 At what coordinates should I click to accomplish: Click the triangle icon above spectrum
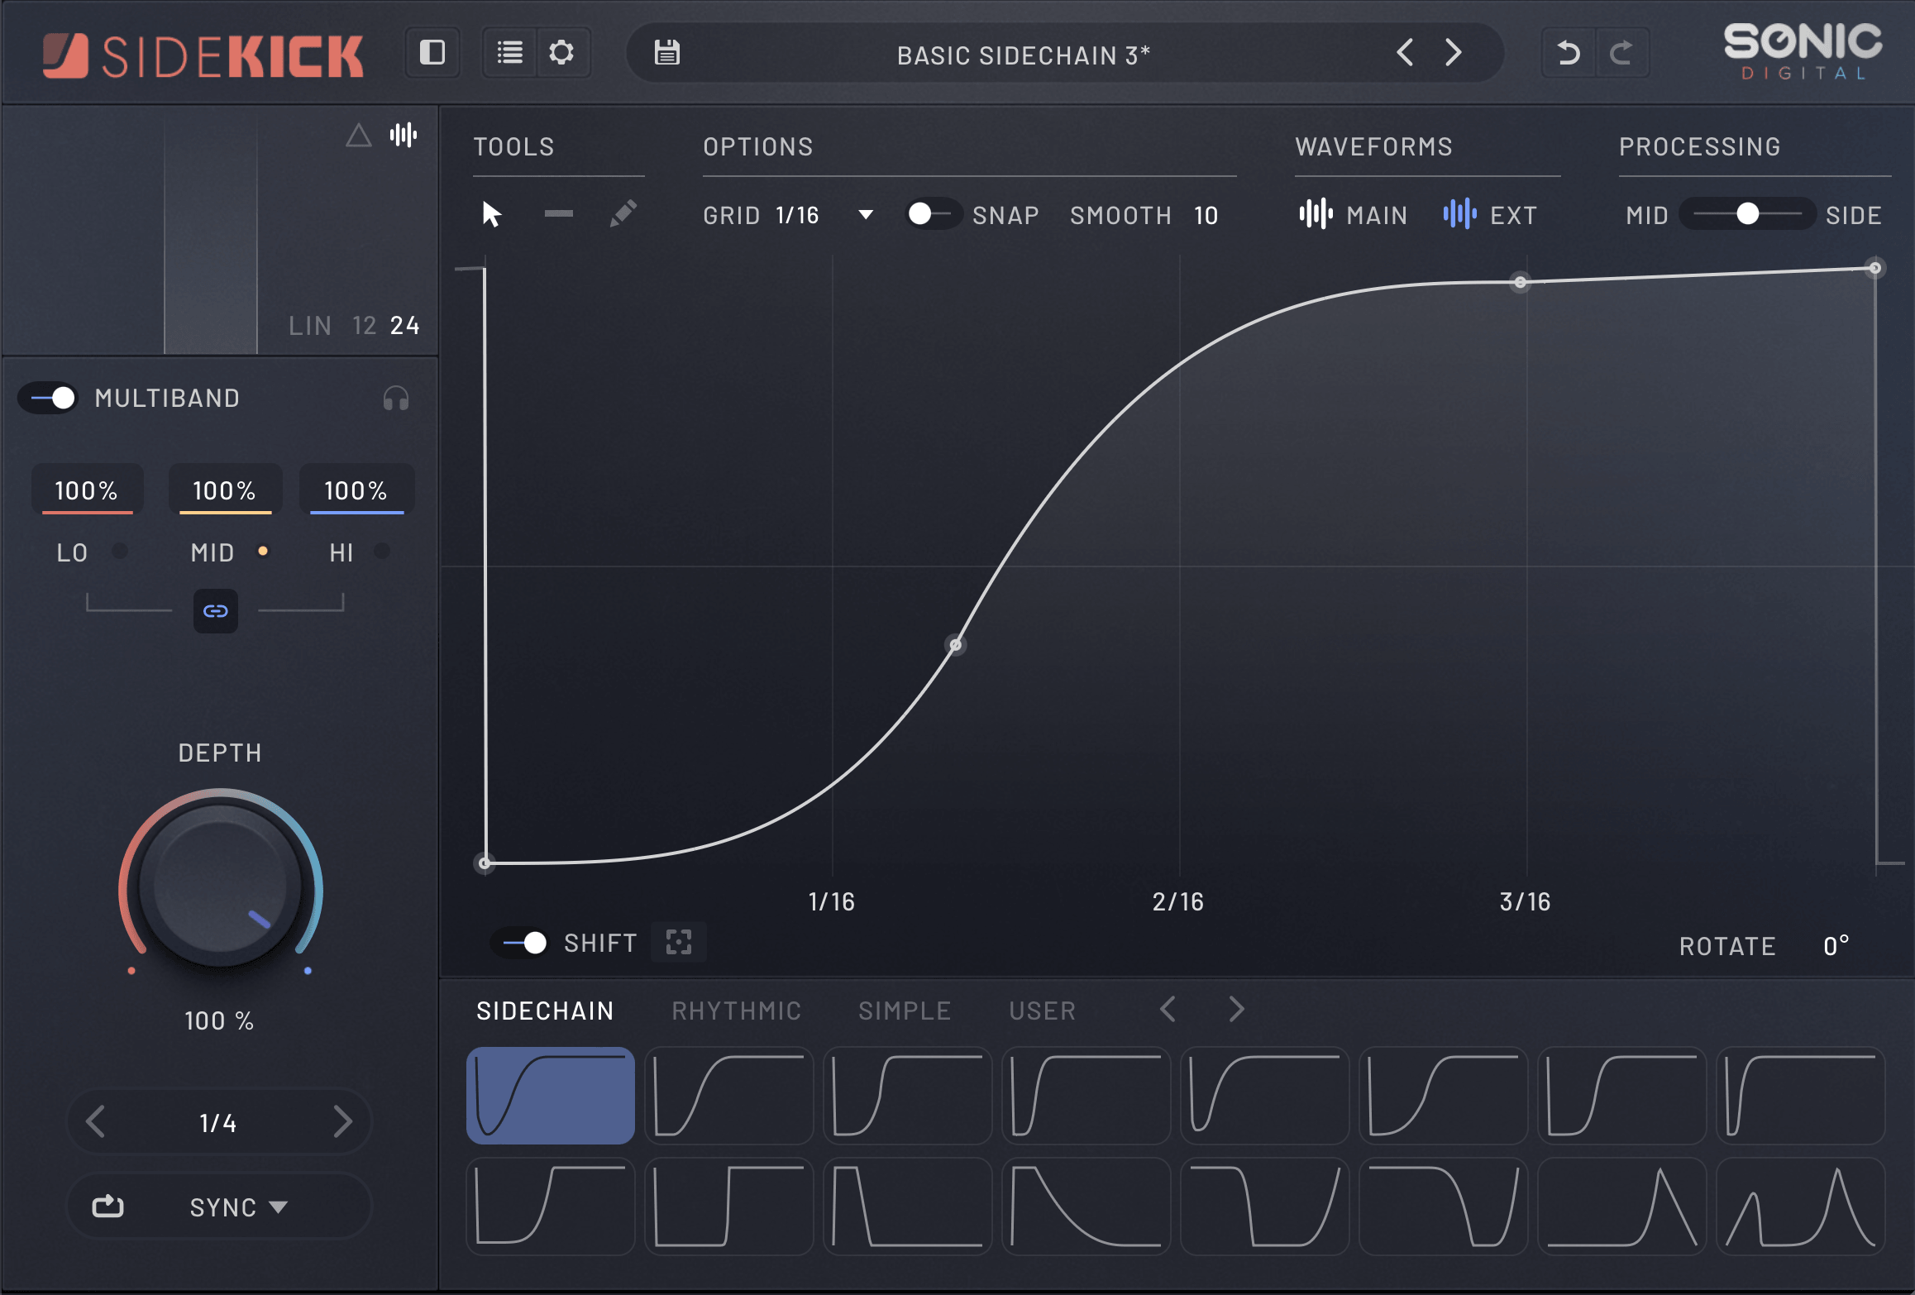pos(358,135)
